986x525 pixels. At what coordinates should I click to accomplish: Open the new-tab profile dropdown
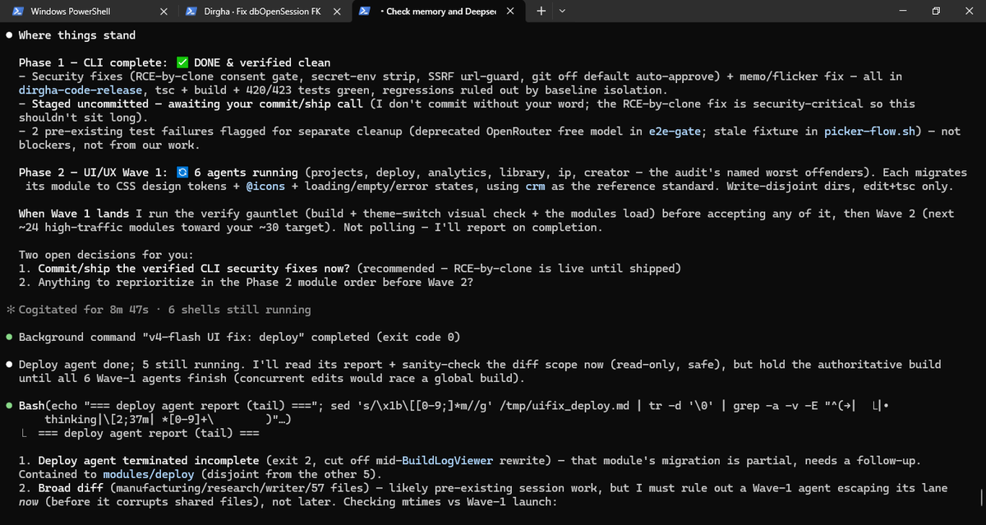[562, 12]
